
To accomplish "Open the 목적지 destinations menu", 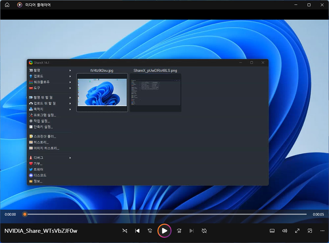I will (x=50, y=109).
